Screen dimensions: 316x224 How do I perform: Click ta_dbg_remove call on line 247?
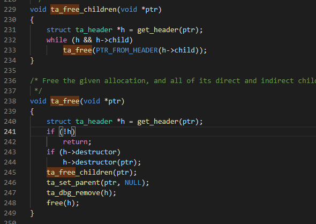[x=73, y=193]
